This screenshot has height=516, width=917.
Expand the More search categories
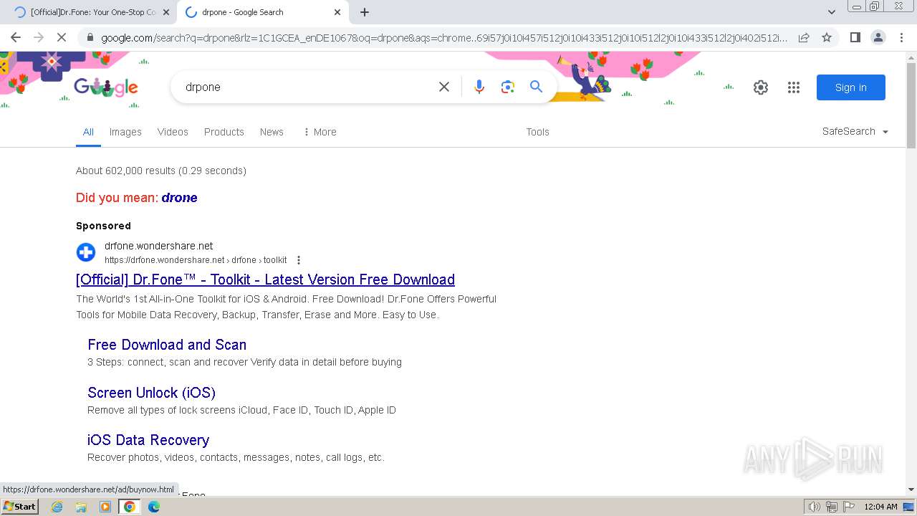(x=320, y=132)
